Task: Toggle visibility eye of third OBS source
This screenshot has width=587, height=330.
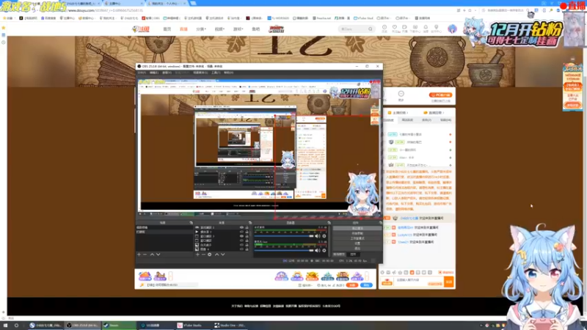Action: click(242, 236)
